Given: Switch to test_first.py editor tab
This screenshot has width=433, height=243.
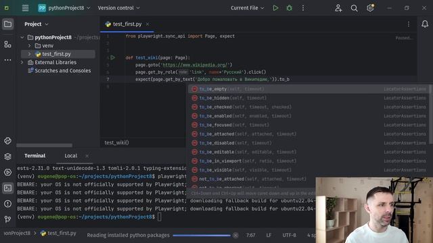Looking at the screenshot, I should point(127,24).
